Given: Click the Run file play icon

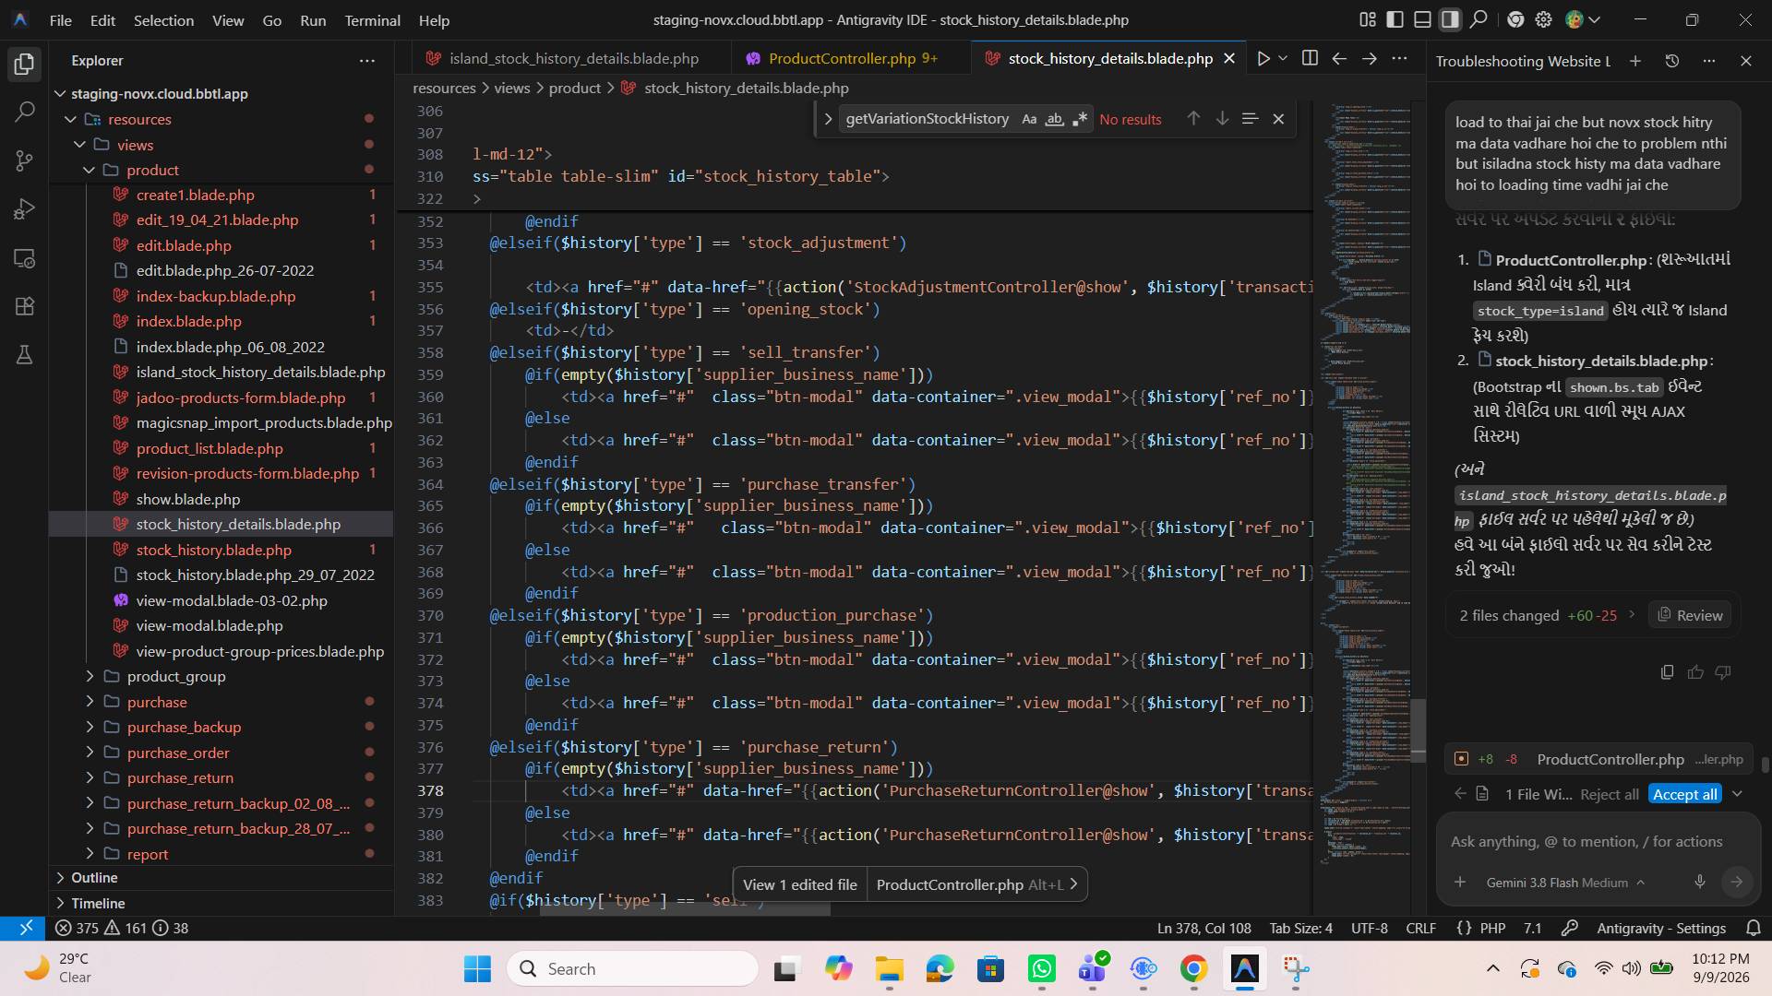Looking at the screenshot, I should (1263, 58).
